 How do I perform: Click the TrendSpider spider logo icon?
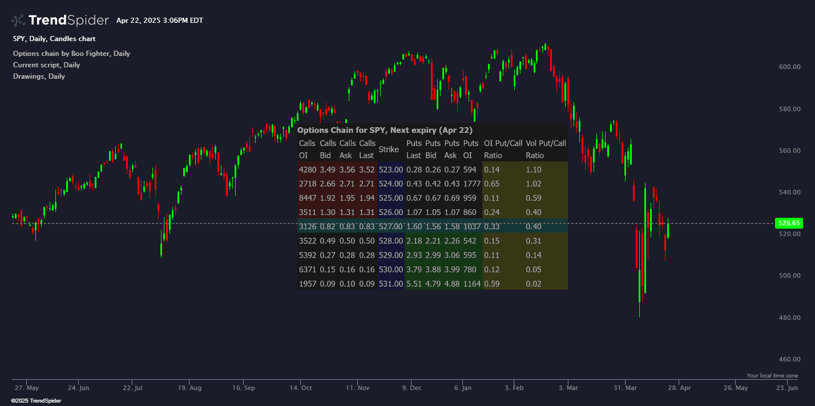coord(18,21)
